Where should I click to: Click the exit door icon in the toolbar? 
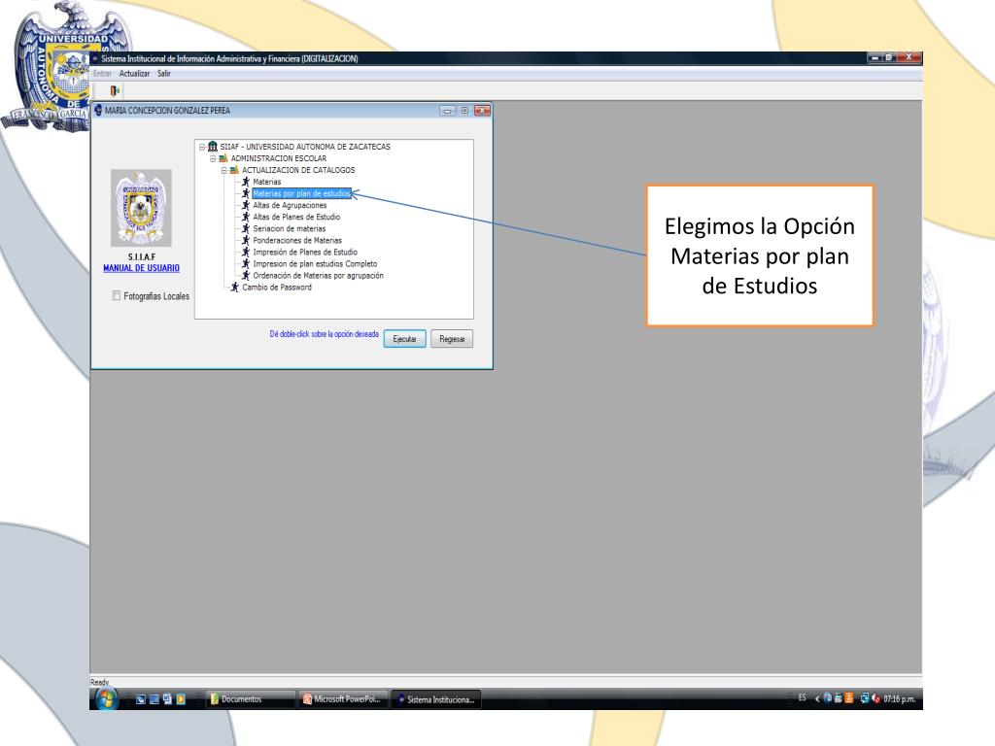click(115, 90)
